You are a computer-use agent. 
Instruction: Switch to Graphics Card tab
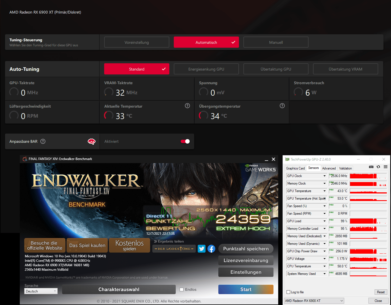(x=295, y=168)
